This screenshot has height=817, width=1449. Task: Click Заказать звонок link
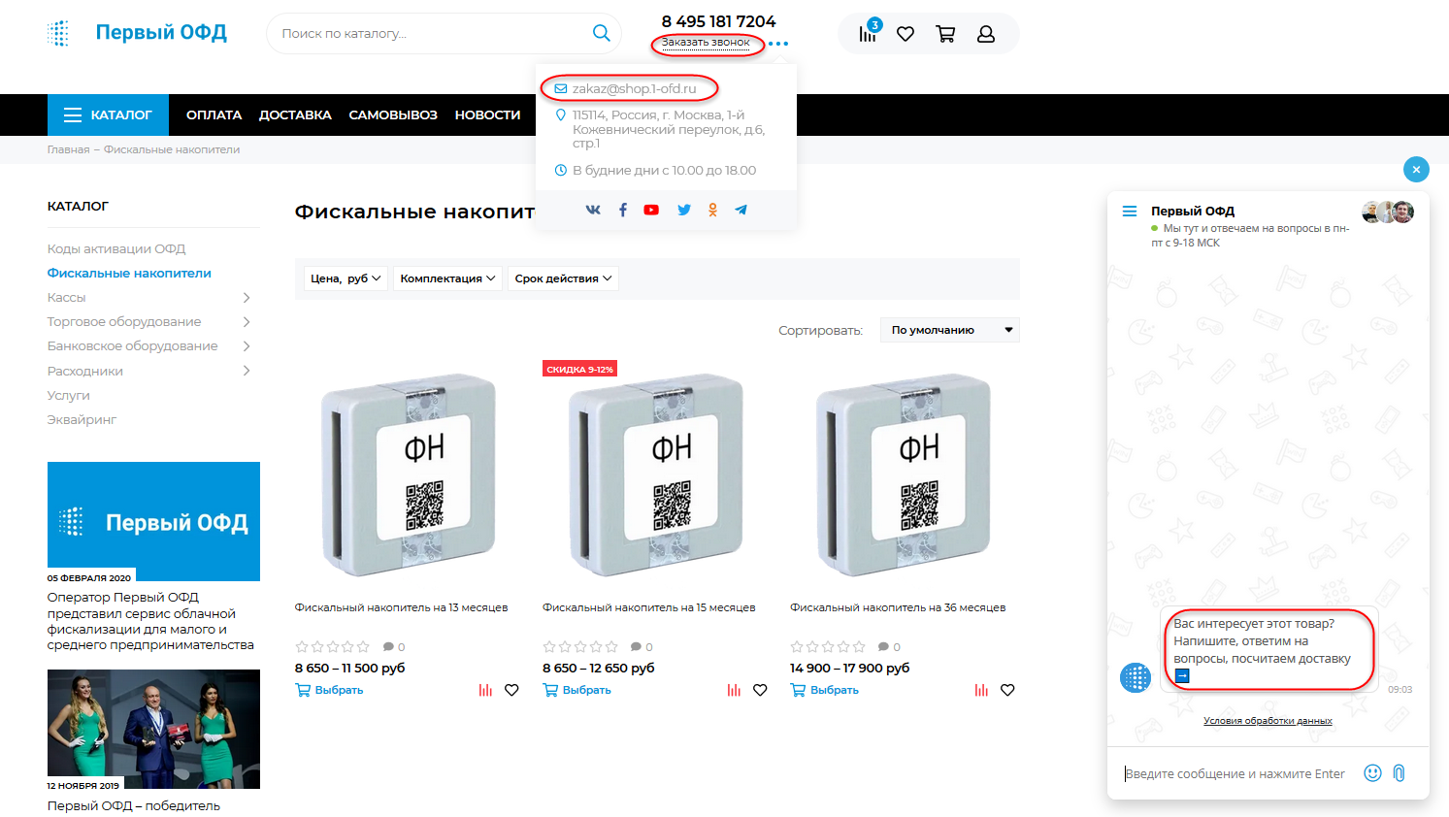(706, 43)
